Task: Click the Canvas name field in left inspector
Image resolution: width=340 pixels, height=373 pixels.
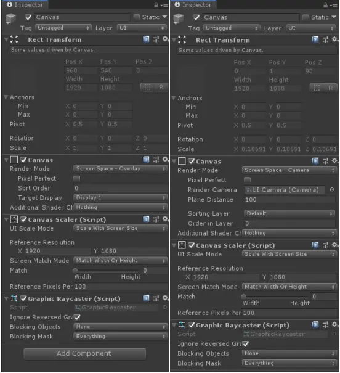Action: pos(83,17)
